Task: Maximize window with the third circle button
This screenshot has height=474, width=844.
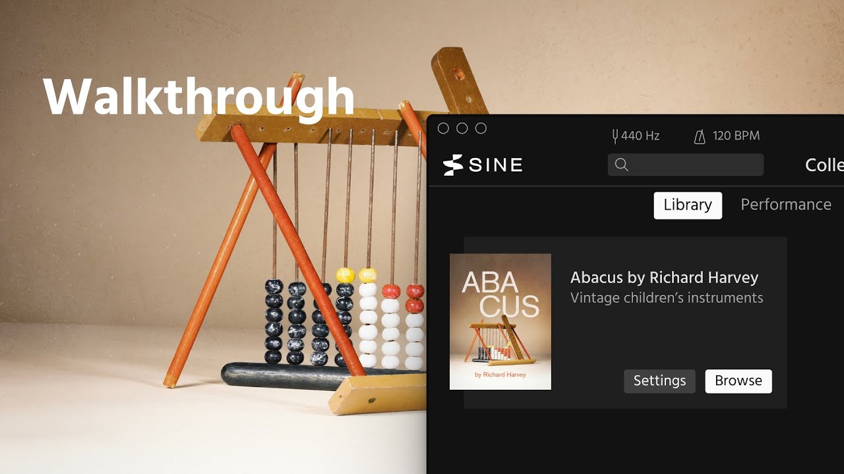Action: click(x=481, y=128)
